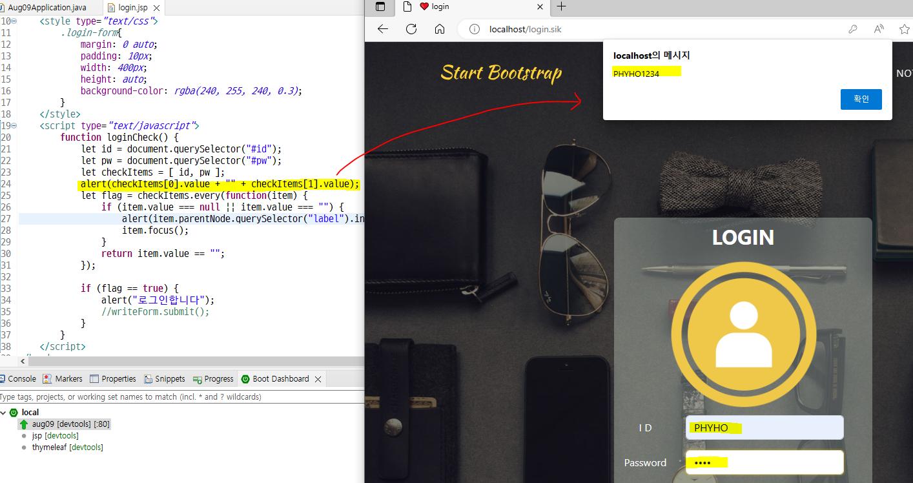Select thymeleaf [devtools] item
913x483 pixels.
coord(67,447)
